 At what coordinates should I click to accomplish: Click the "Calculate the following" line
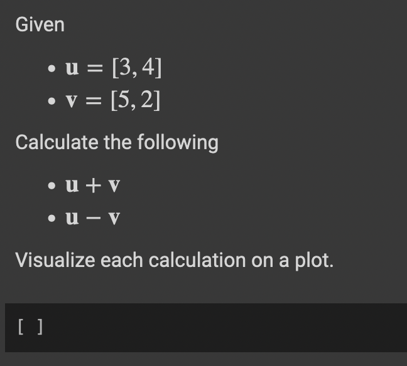(x=117, y=142)
